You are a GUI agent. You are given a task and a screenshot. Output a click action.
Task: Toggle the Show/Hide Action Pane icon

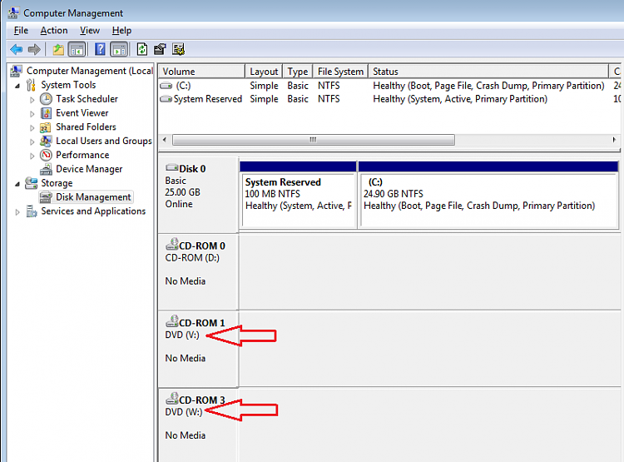(119, 49)
